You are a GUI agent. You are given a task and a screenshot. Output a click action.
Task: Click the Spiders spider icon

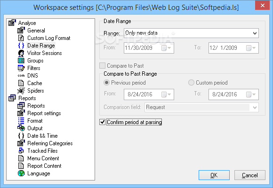21,90
